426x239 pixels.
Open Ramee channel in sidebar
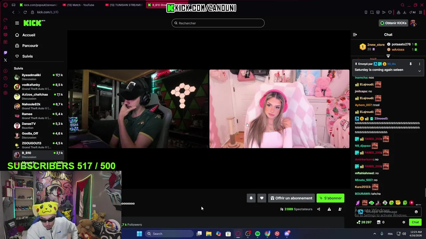(x=39, y=116)
